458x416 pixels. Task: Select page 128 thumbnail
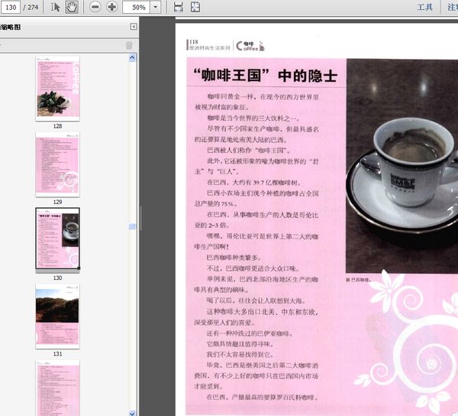point(57,86)
